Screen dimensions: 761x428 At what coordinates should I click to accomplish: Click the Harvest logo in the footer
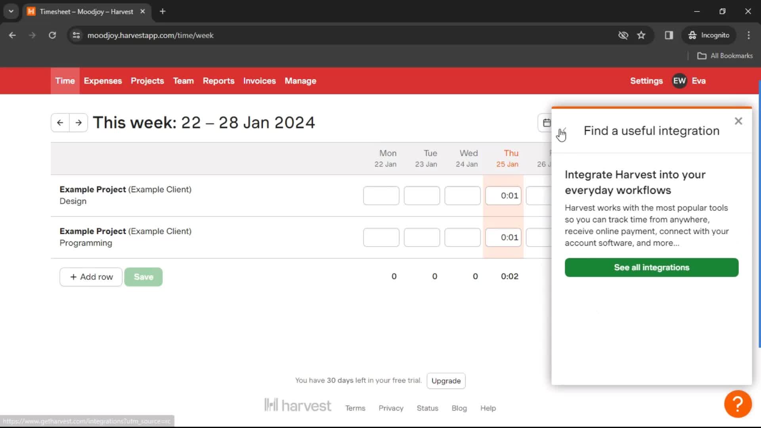pos(298,405)
